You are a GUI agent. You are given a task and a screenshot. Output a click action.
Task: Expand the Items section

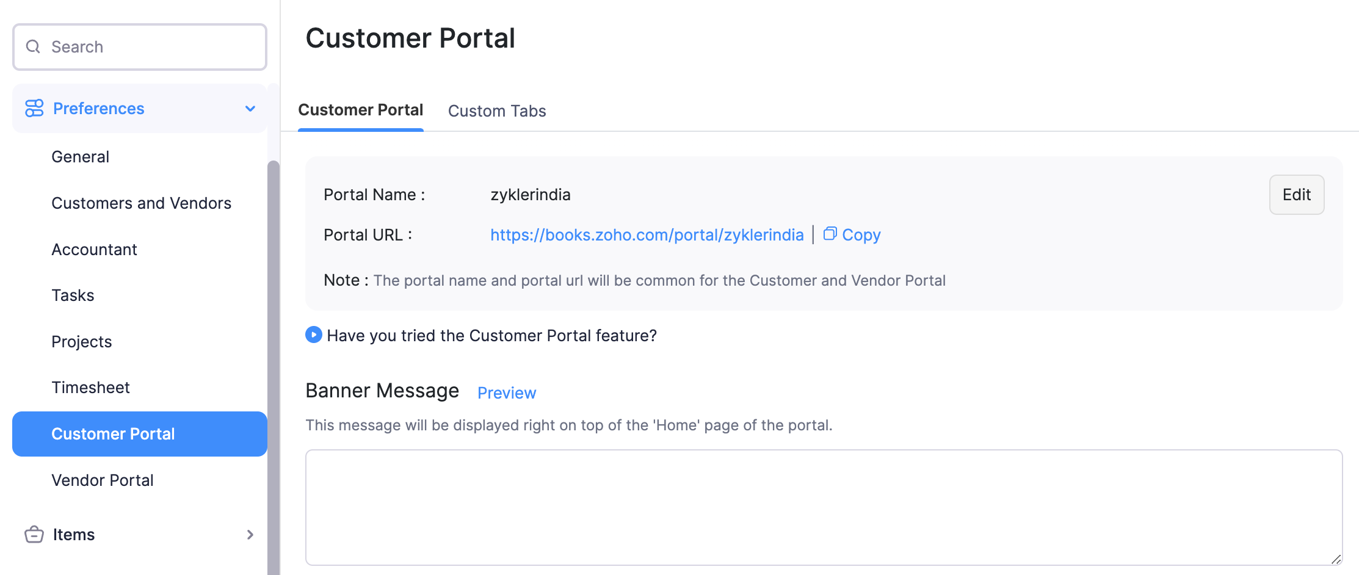pyautogui.click(x=250, y=535)
